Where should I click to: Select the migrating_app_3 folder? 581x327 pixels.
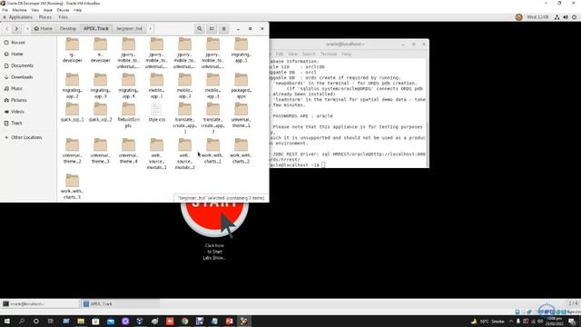click(101, 85)
